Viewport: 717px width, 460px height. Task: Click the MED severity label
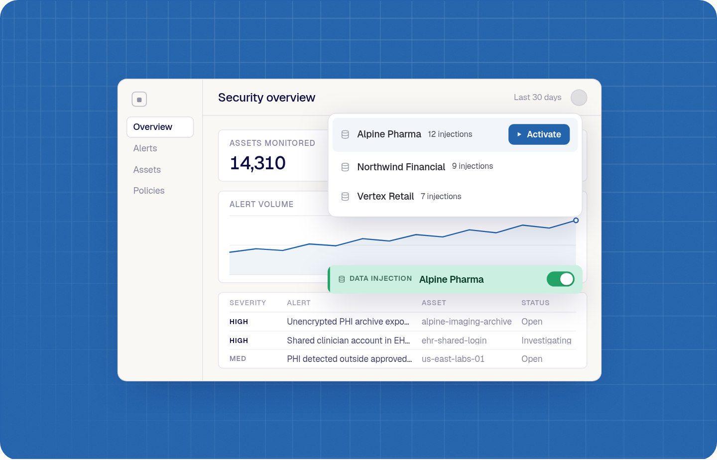(x=238, y=358)
